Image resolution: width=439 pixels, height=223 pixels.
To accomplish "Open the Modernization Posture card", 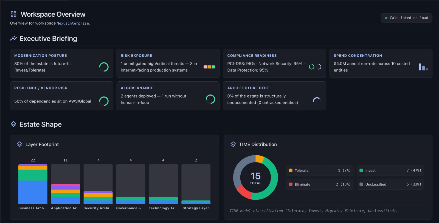I will pos(61,63).
